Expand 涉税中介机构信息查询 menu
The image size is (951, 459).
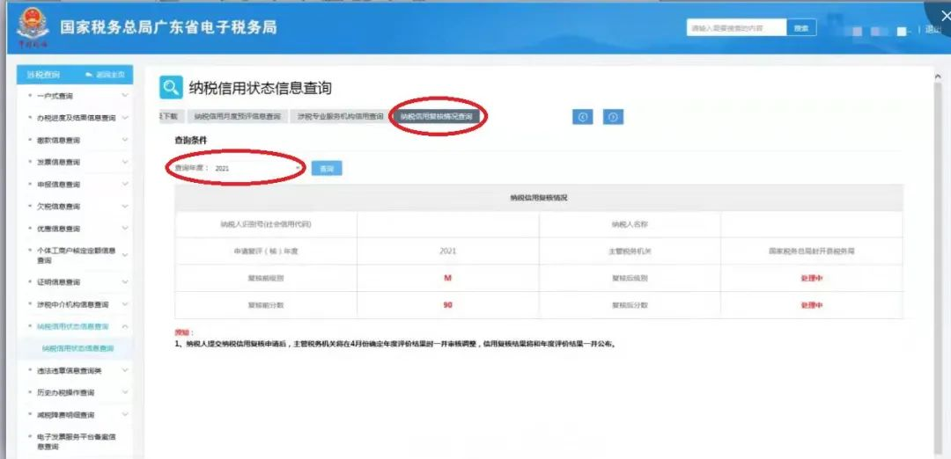click(x=75, y=304)
